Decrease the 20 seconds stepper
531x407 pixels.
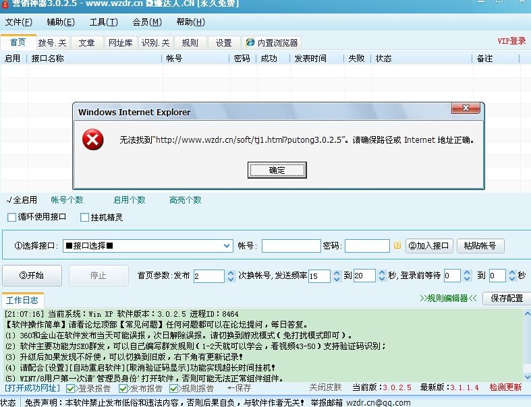pyautogui.click(x=382, y=279)
